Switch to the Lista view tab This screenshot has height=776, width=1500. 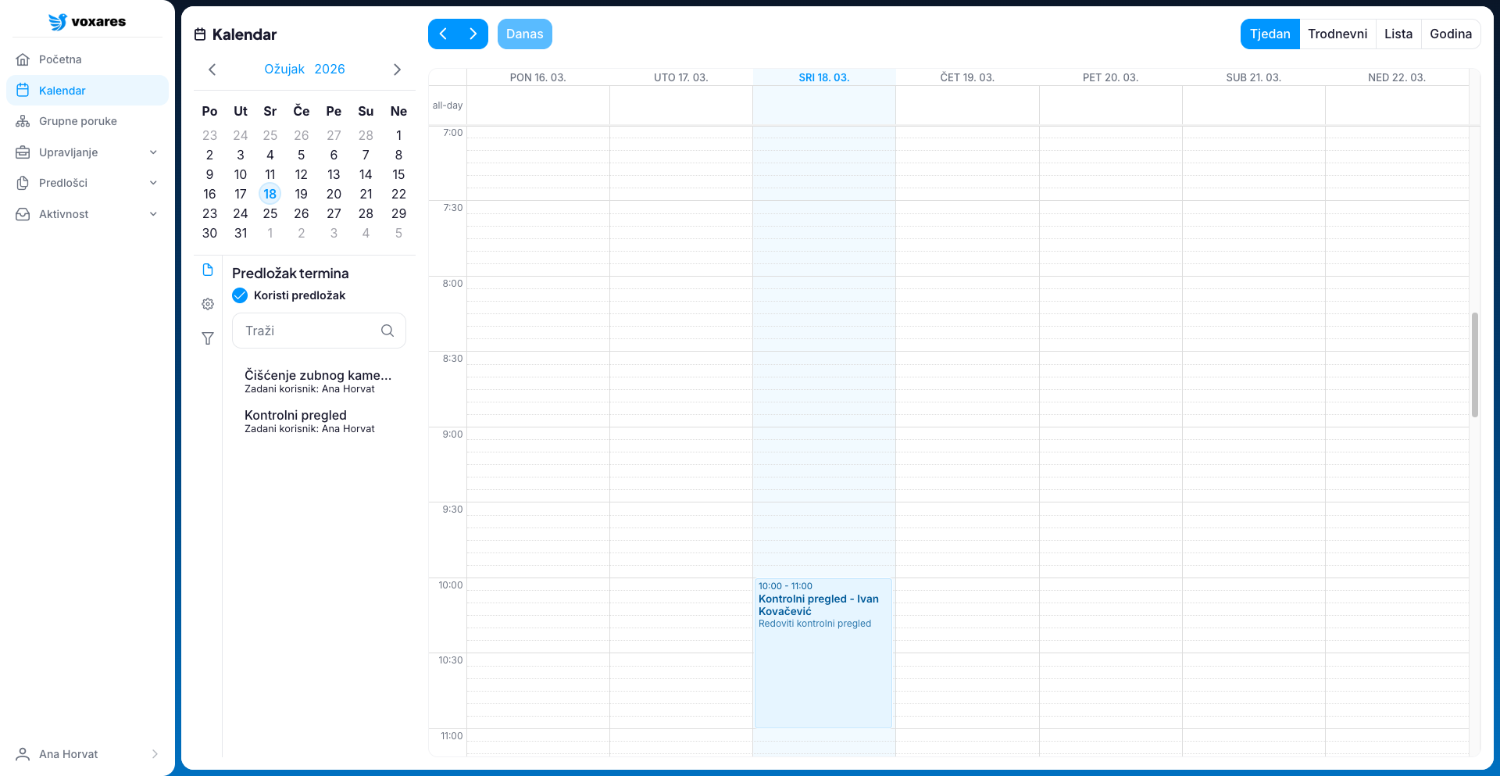pos(1398,34)
